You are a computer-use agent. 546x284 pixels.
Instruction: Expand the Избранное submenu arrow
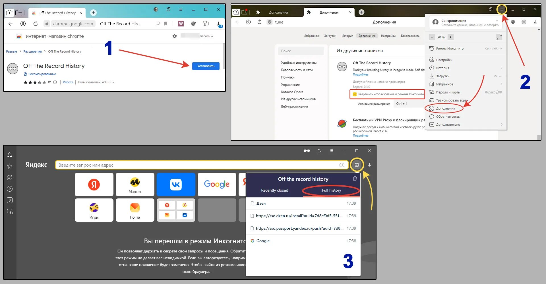click(502, 84)
